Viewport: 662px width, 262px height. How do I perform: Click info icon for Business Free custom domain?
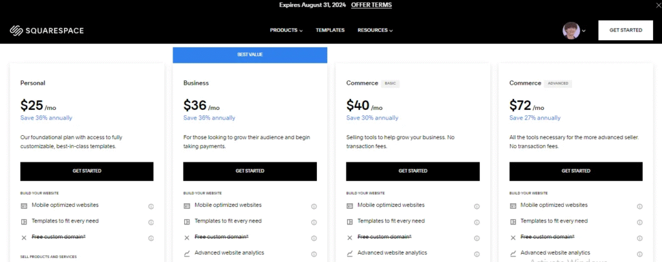click(314, 238)
